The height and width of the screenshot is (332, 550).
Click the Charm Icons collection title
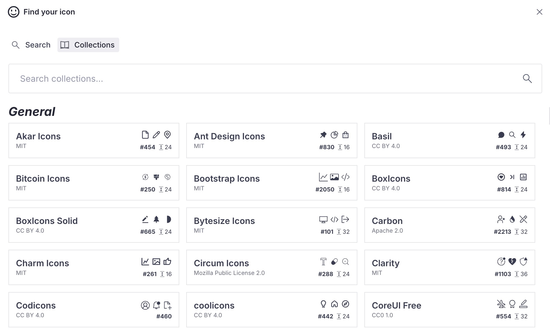pos(42,263)
